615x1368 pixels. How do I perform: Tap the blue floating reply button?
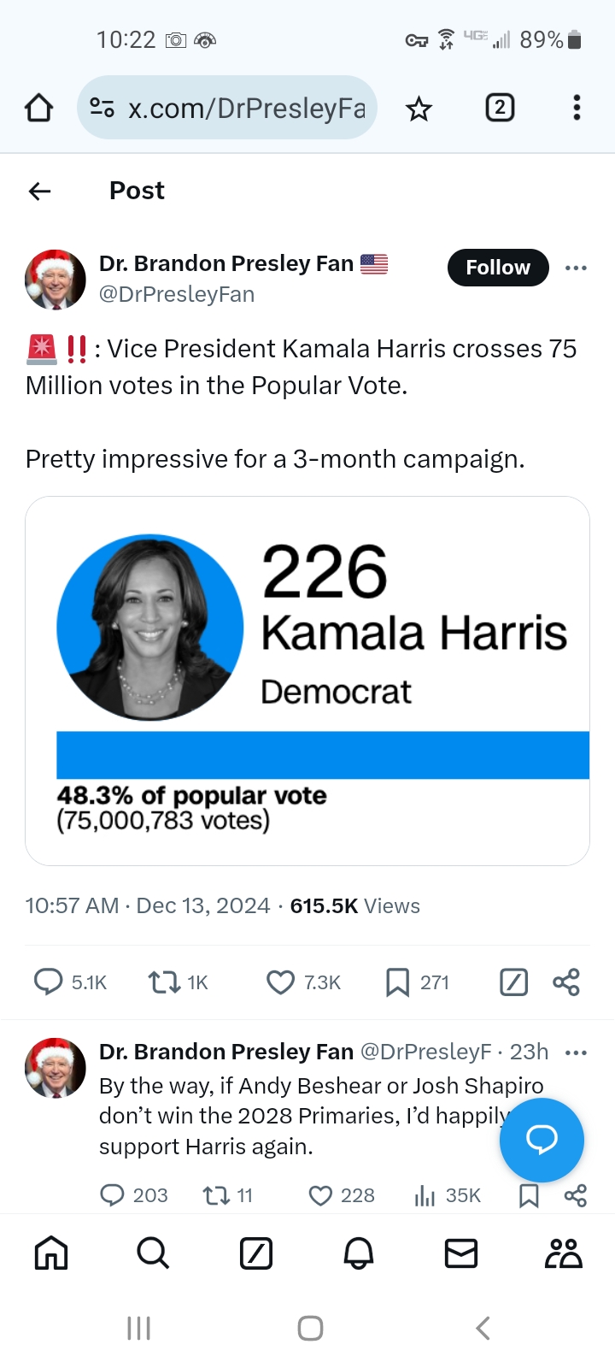click(x=542, y=1140)
